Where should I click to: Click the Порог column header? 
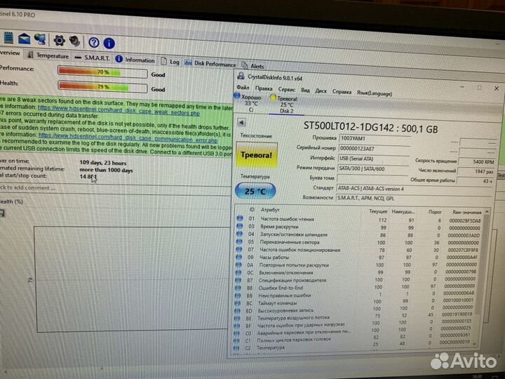[x=435, y=212]
